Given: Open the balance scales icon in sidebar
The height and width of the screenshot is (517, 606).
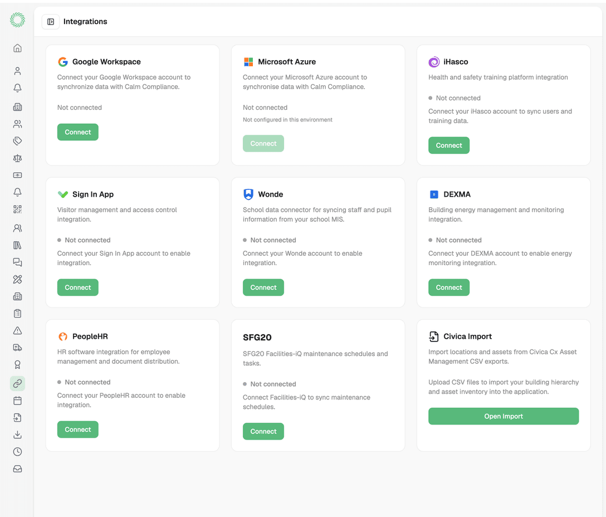Looking at the screenshot, I should pos(17,158).
